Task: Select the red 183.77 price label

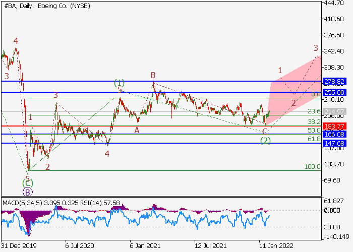Action: coord(334,126)
